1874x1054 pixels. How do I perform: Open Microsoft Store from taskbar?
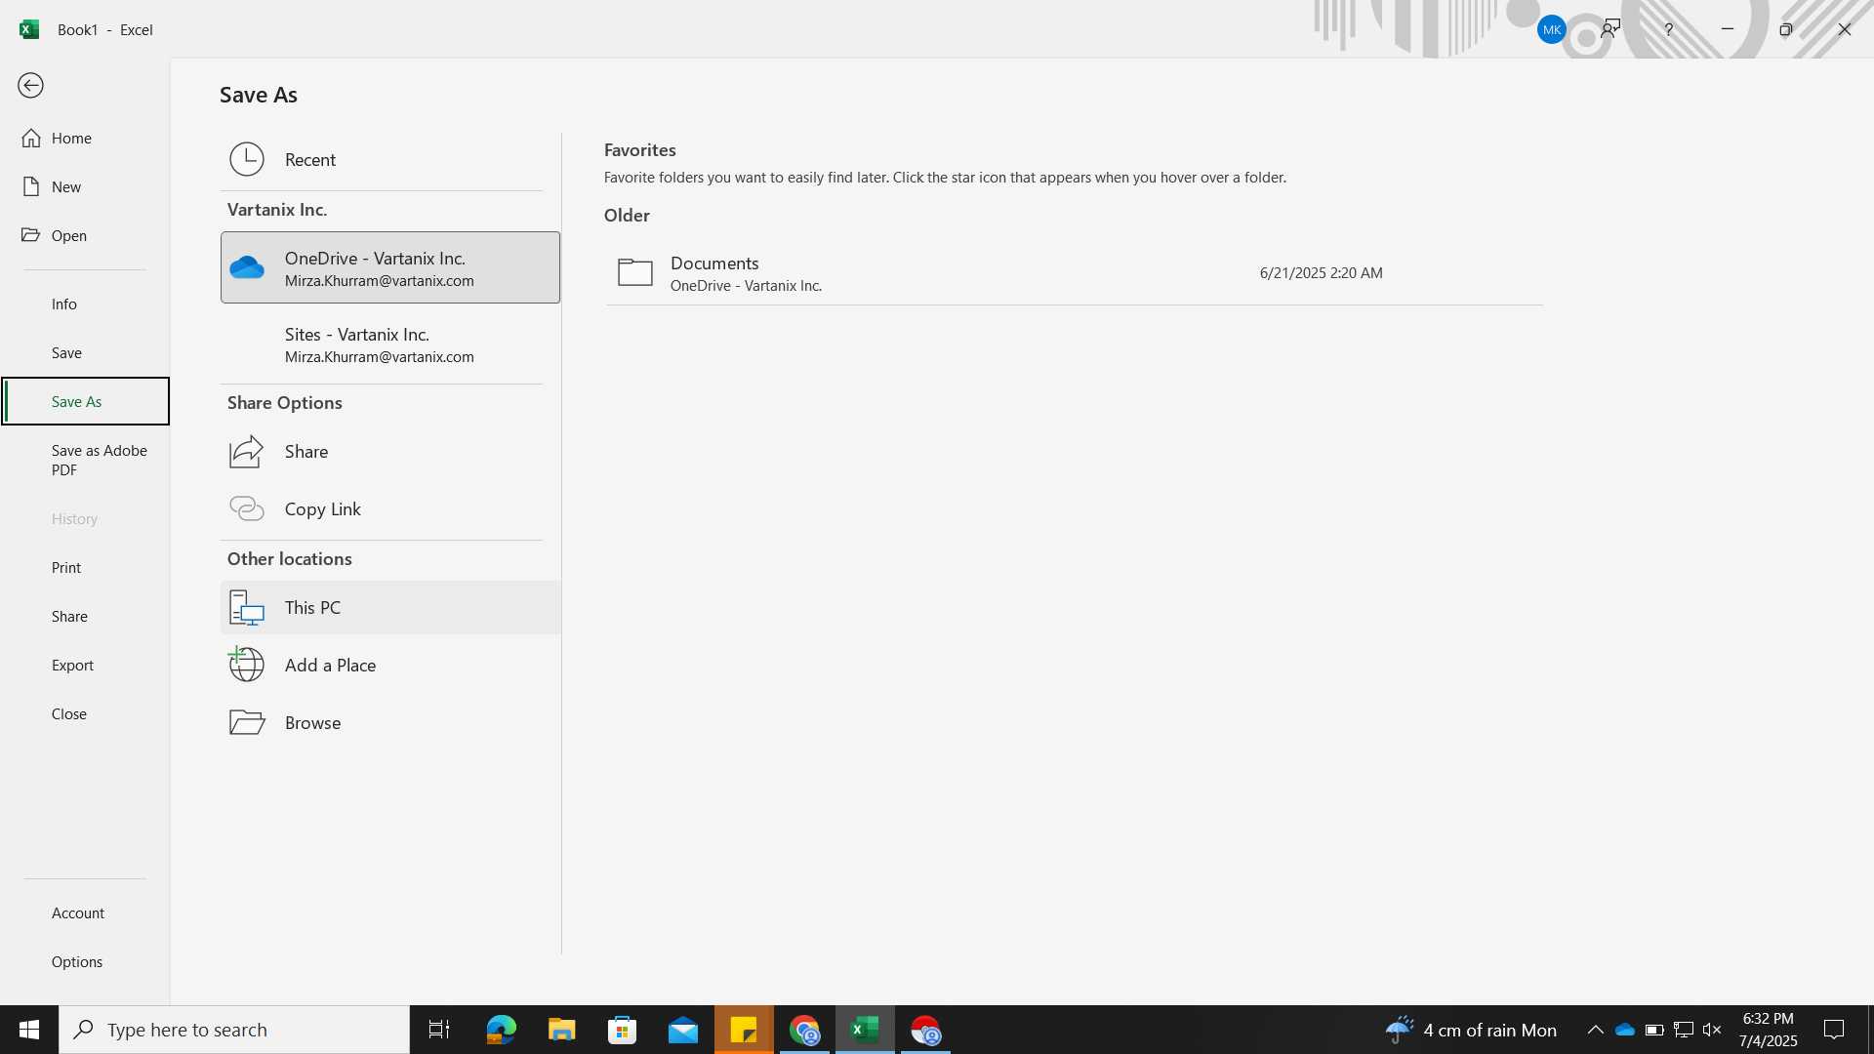coord(622,1030)
